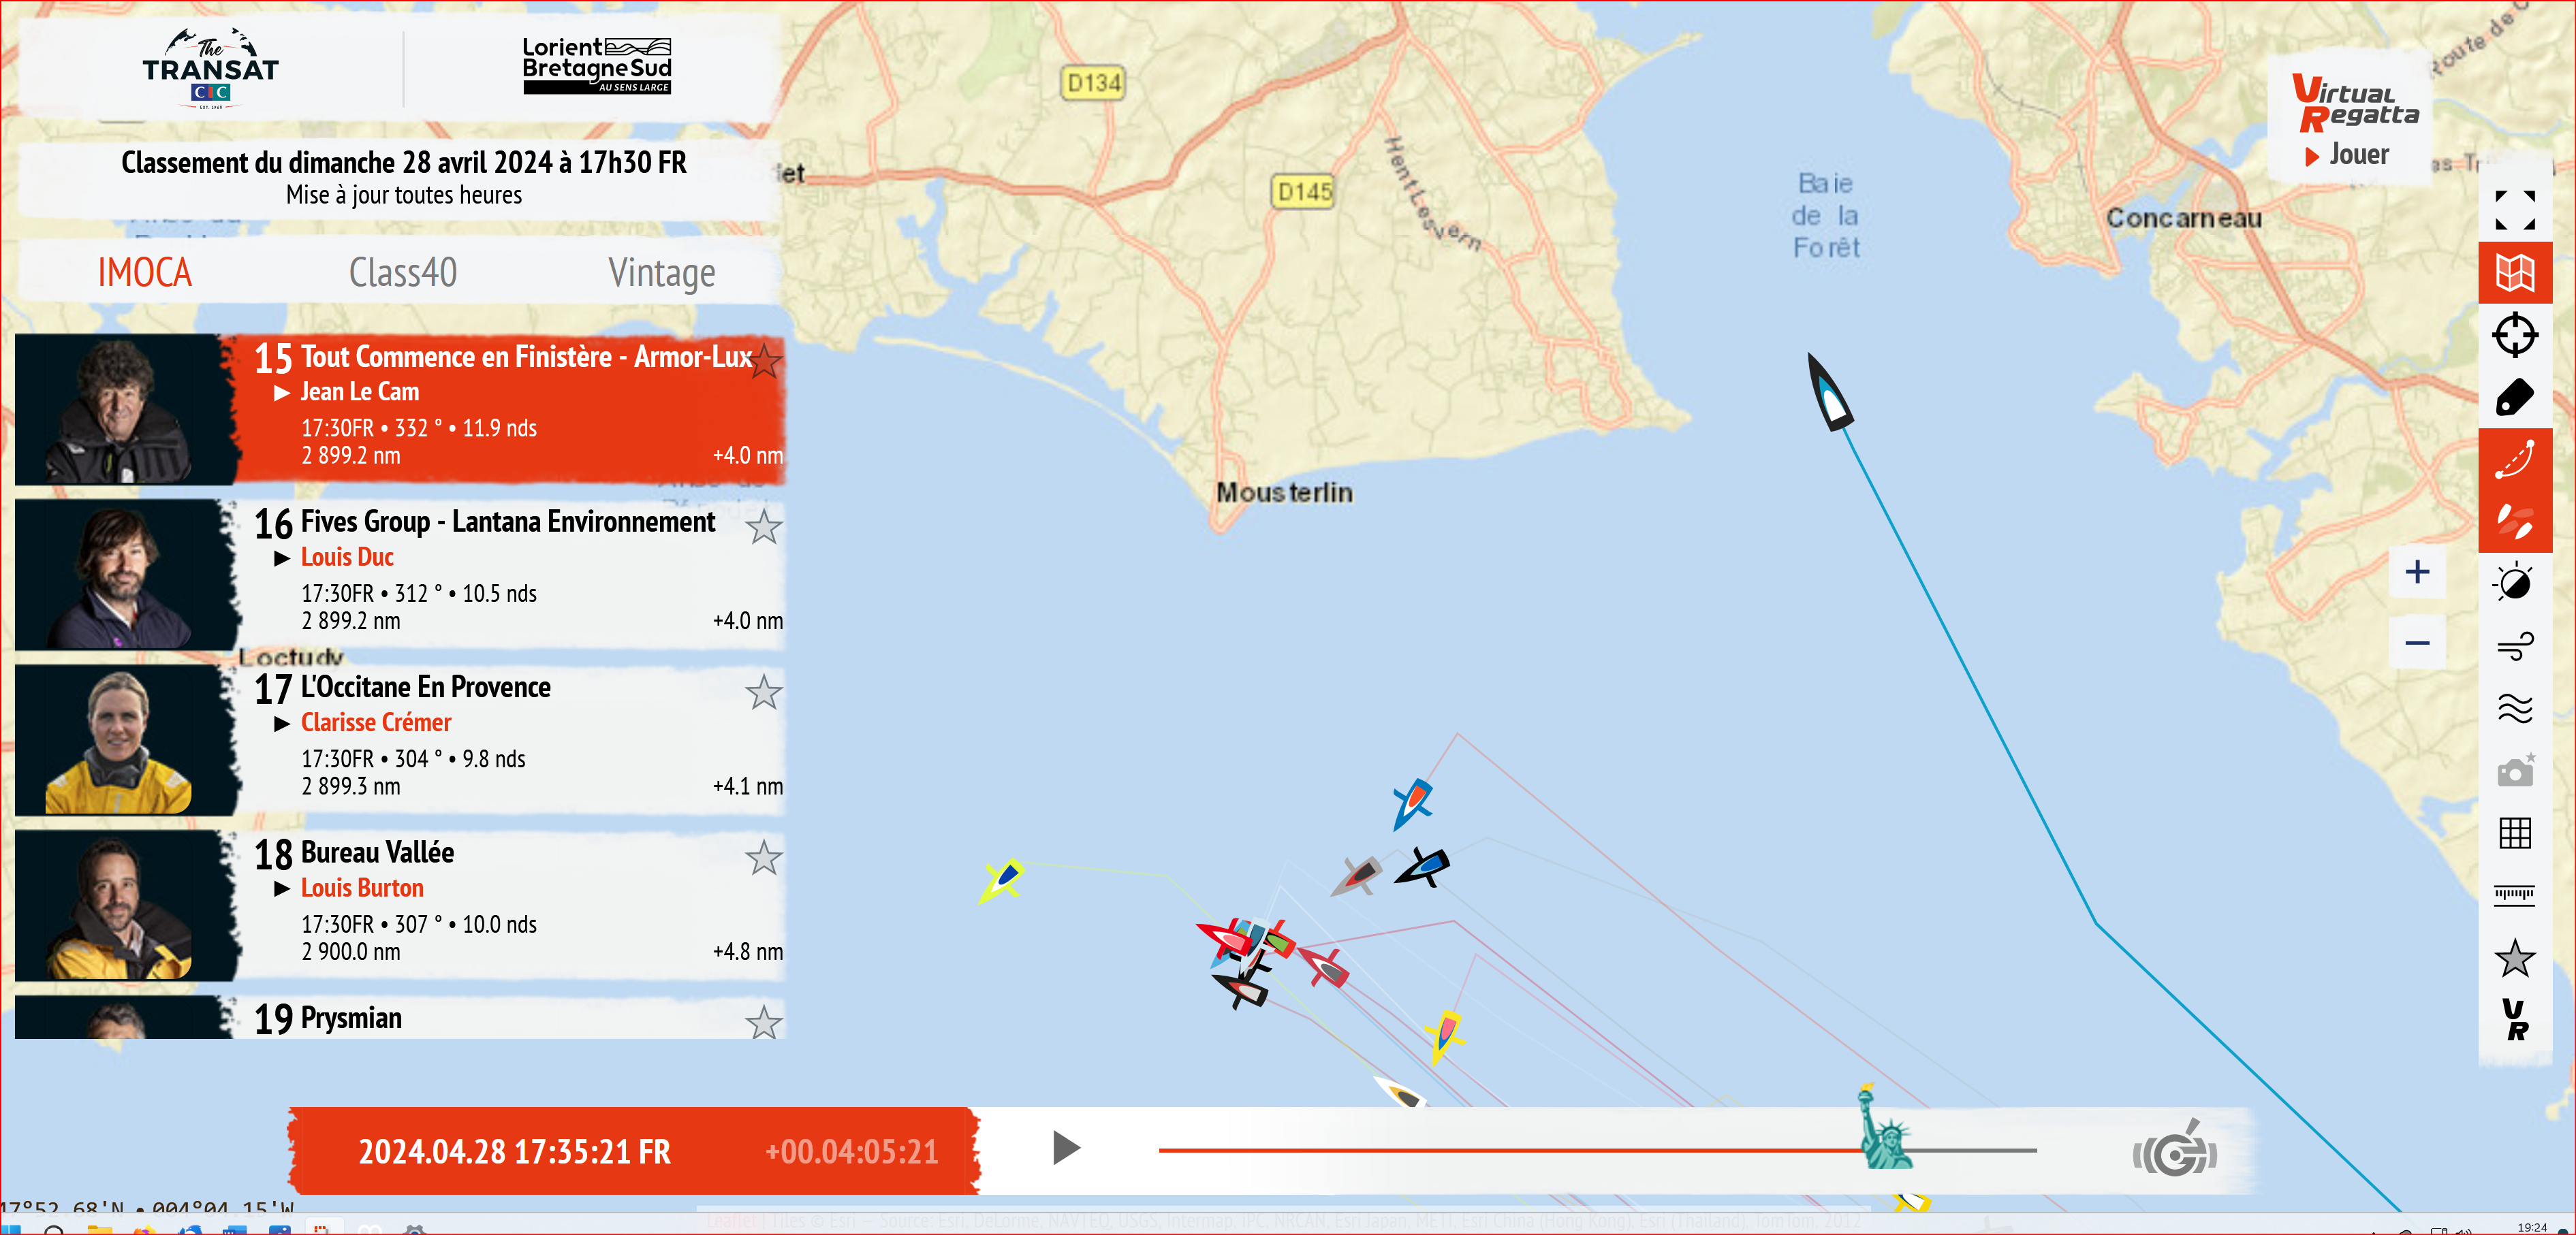Viewport: 2576px width, 1235px height.
Task: Click Classement du dimanche 28 avril heading
Action: (x=404, y=163)
